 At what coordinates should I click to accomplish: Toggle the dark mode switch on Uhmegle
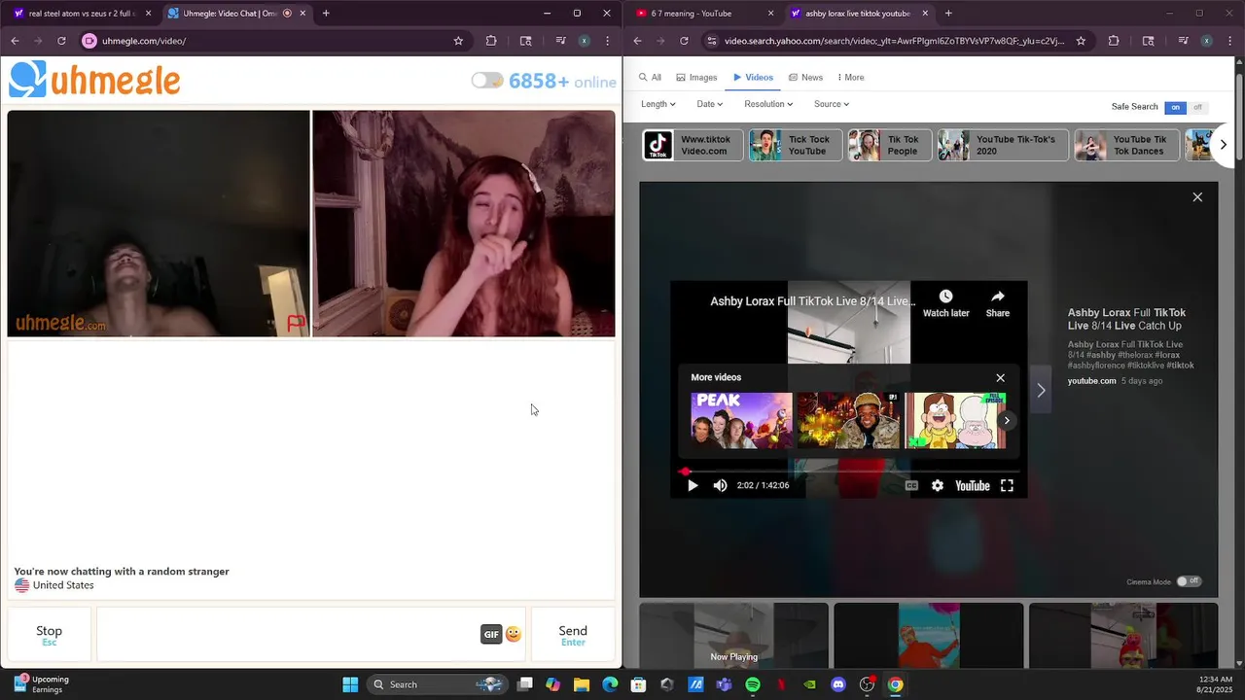487,81
